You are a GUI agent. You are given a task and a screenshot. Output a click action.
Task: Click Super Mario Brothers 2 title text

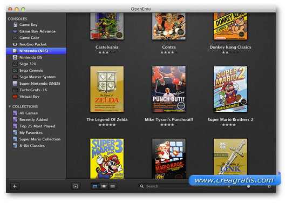tap(230, 119)
